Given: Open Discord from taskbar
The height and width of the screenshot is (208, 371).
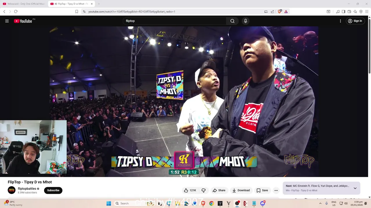Looking at the screenshot, I should [x=263, y=203].
